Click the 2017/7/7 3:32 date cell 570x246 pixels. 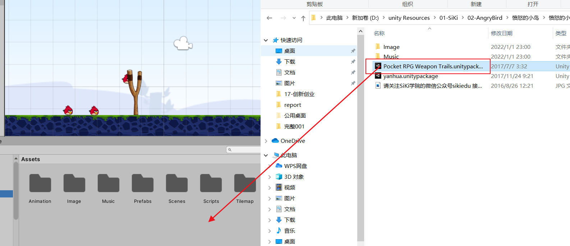(509, 67)
